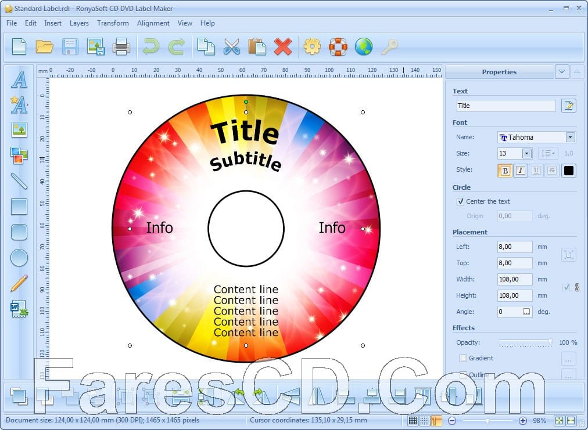Open the Edit menu
The image size is (588, 430).
[30, 23]
